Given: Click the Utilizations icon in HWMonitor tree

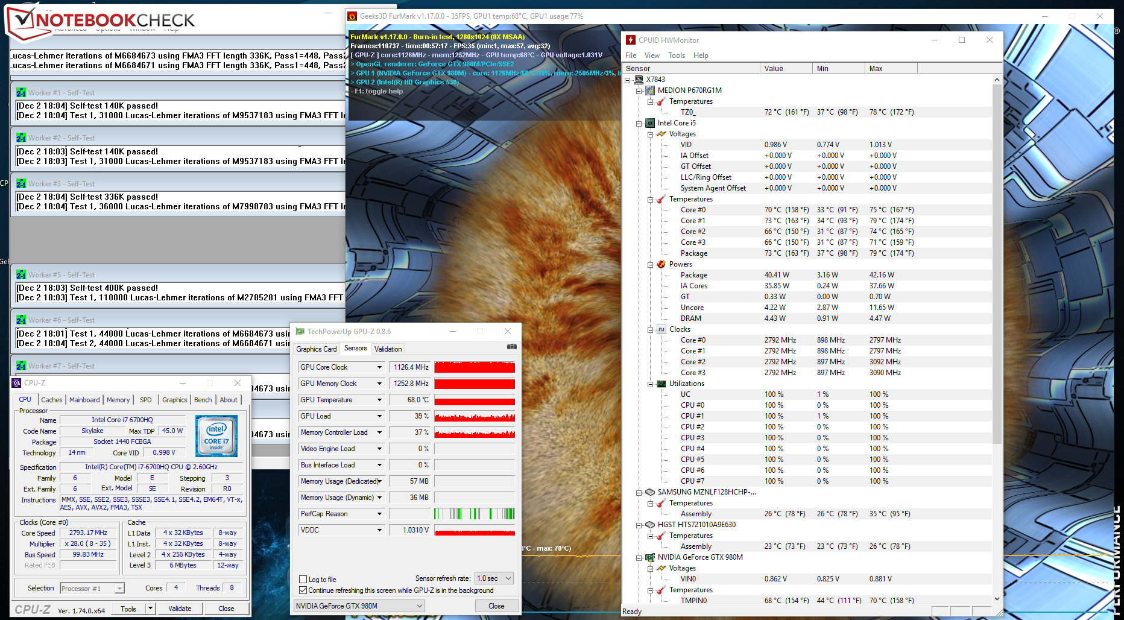Looking at the screenshot, I should coord(661,384).
